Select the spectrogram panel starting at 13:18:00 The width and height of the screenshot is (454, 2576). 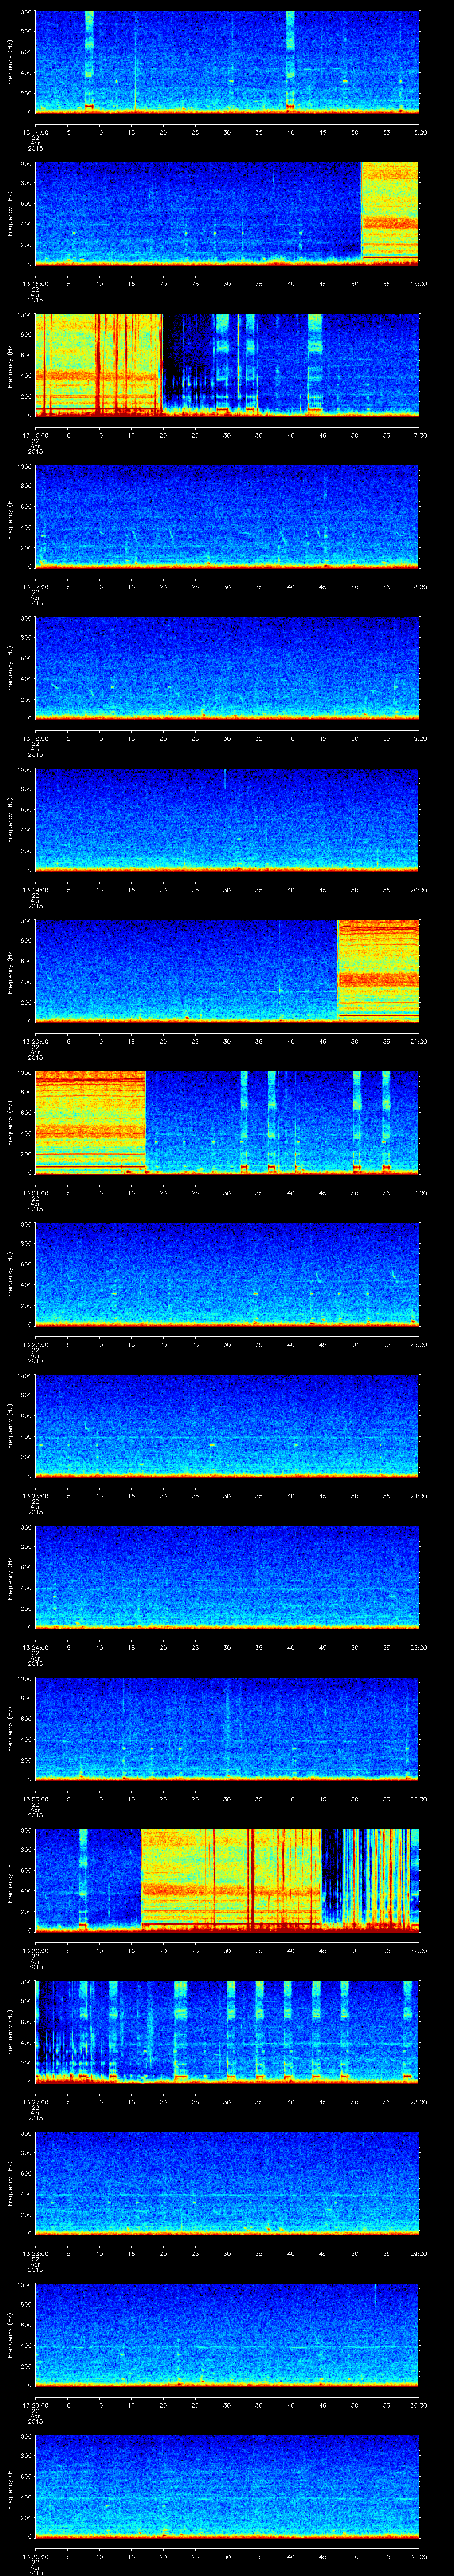coord(227,668)
